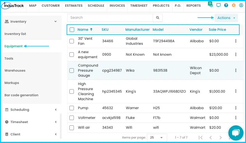Open the items per page dropdown
Viewport: 246px width, 143px height.
157,137
